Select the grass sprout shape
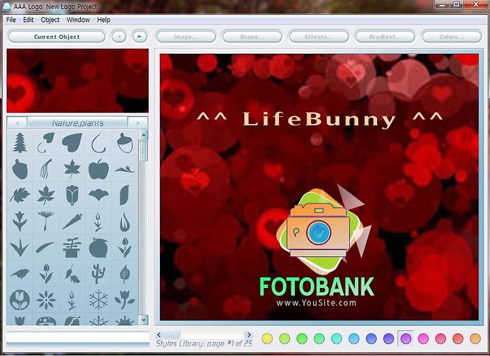490x356 pixels. click(x=20, y=247)
